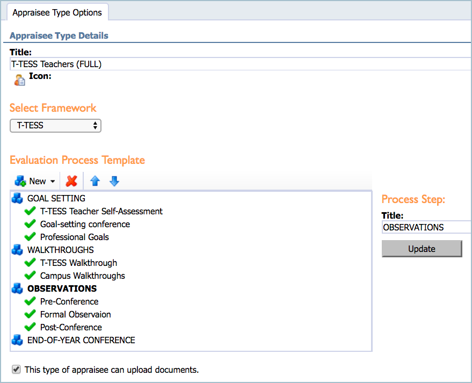Image resolution: width=472 pixels, height=383 pixels.
Task: Click the blue cubes icon beside GOAL SETTING
Action: click(x=17, y=198)
